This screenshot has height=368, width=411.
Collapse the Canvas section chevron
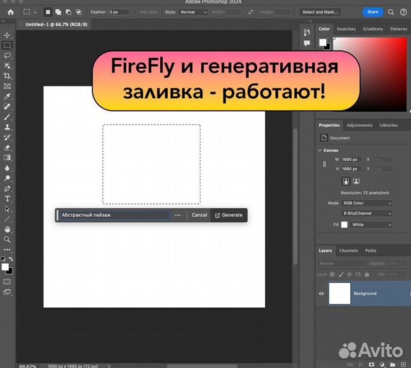coord(320,151)
